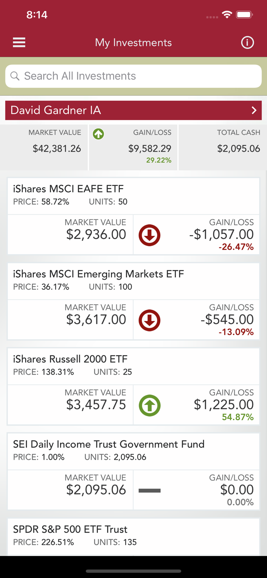Viewport: 267px width, 578px height.
Task: Tap green up arrow on Russell 2000 ETF
Action: [x=149, y=405]
